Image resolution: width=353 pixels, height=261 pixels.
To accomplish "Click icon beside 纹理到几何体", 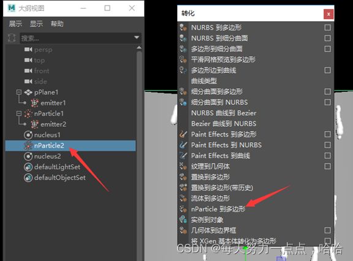I will (183, 166).
